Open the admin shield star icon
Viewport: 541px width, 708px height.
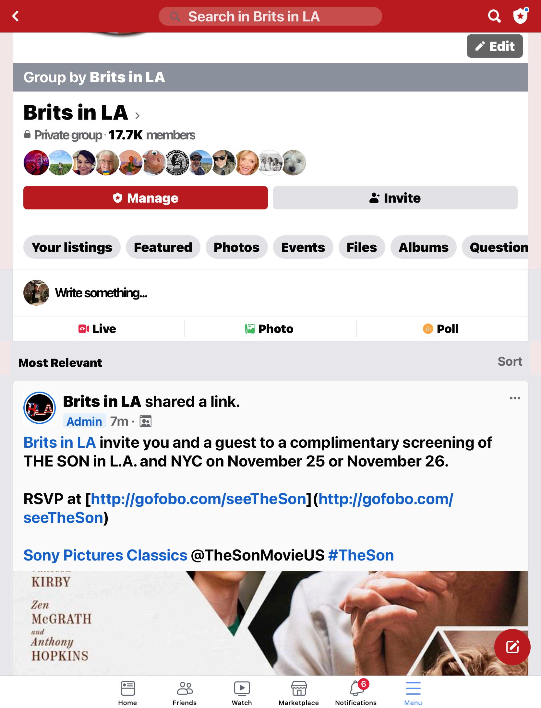coord(521,16)
